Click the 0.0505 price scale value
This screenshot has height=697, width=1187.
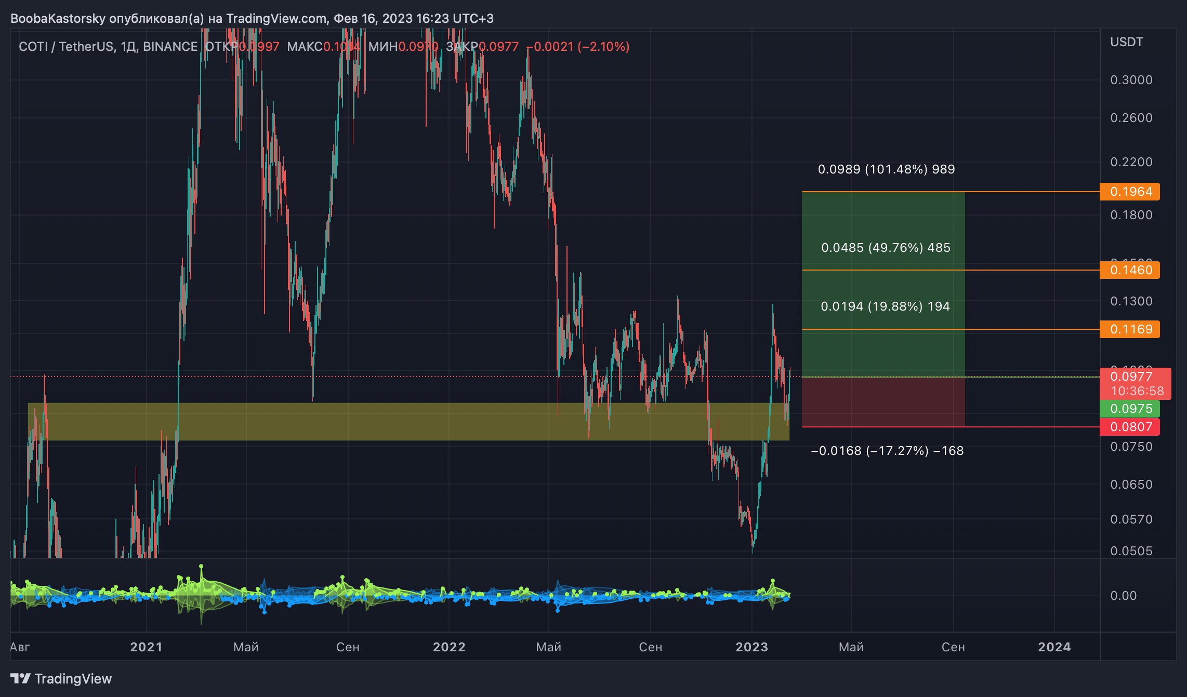point(1131,551)
